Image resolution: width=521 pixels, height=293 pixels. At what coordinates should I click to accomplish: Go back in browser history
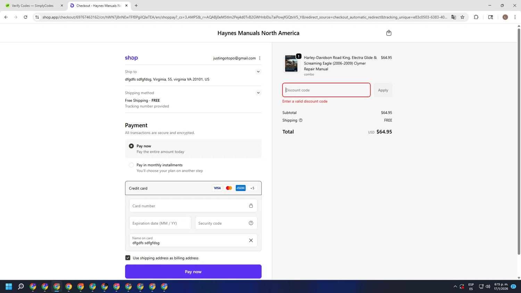6,17
